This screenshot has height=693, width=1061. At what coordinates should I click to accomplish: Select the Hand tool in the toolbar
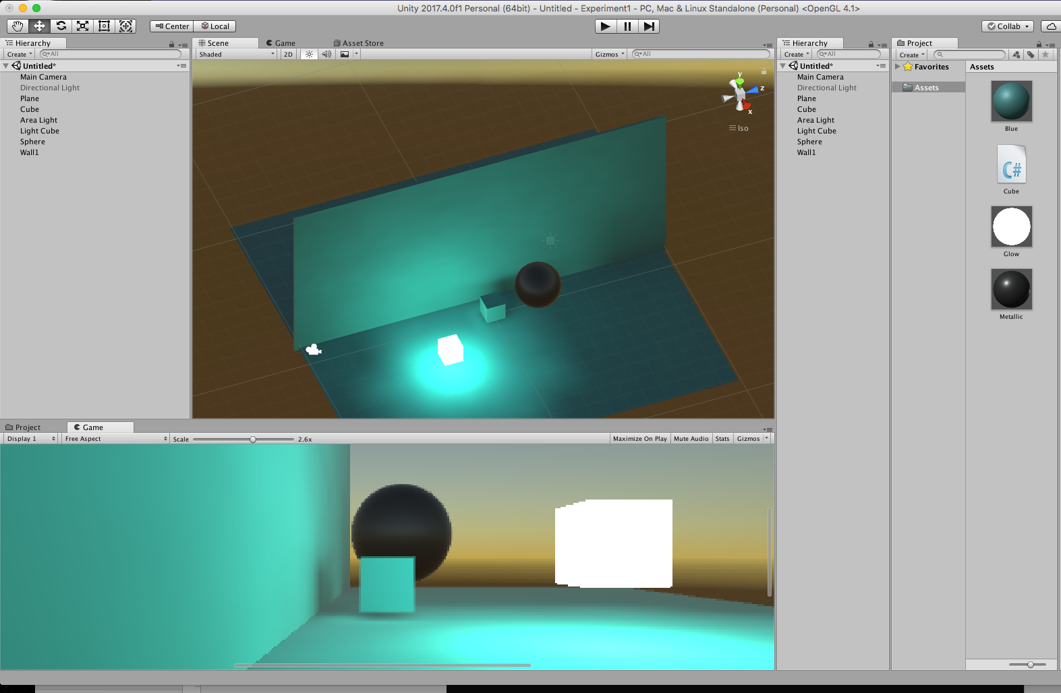[x=18, y=26]
